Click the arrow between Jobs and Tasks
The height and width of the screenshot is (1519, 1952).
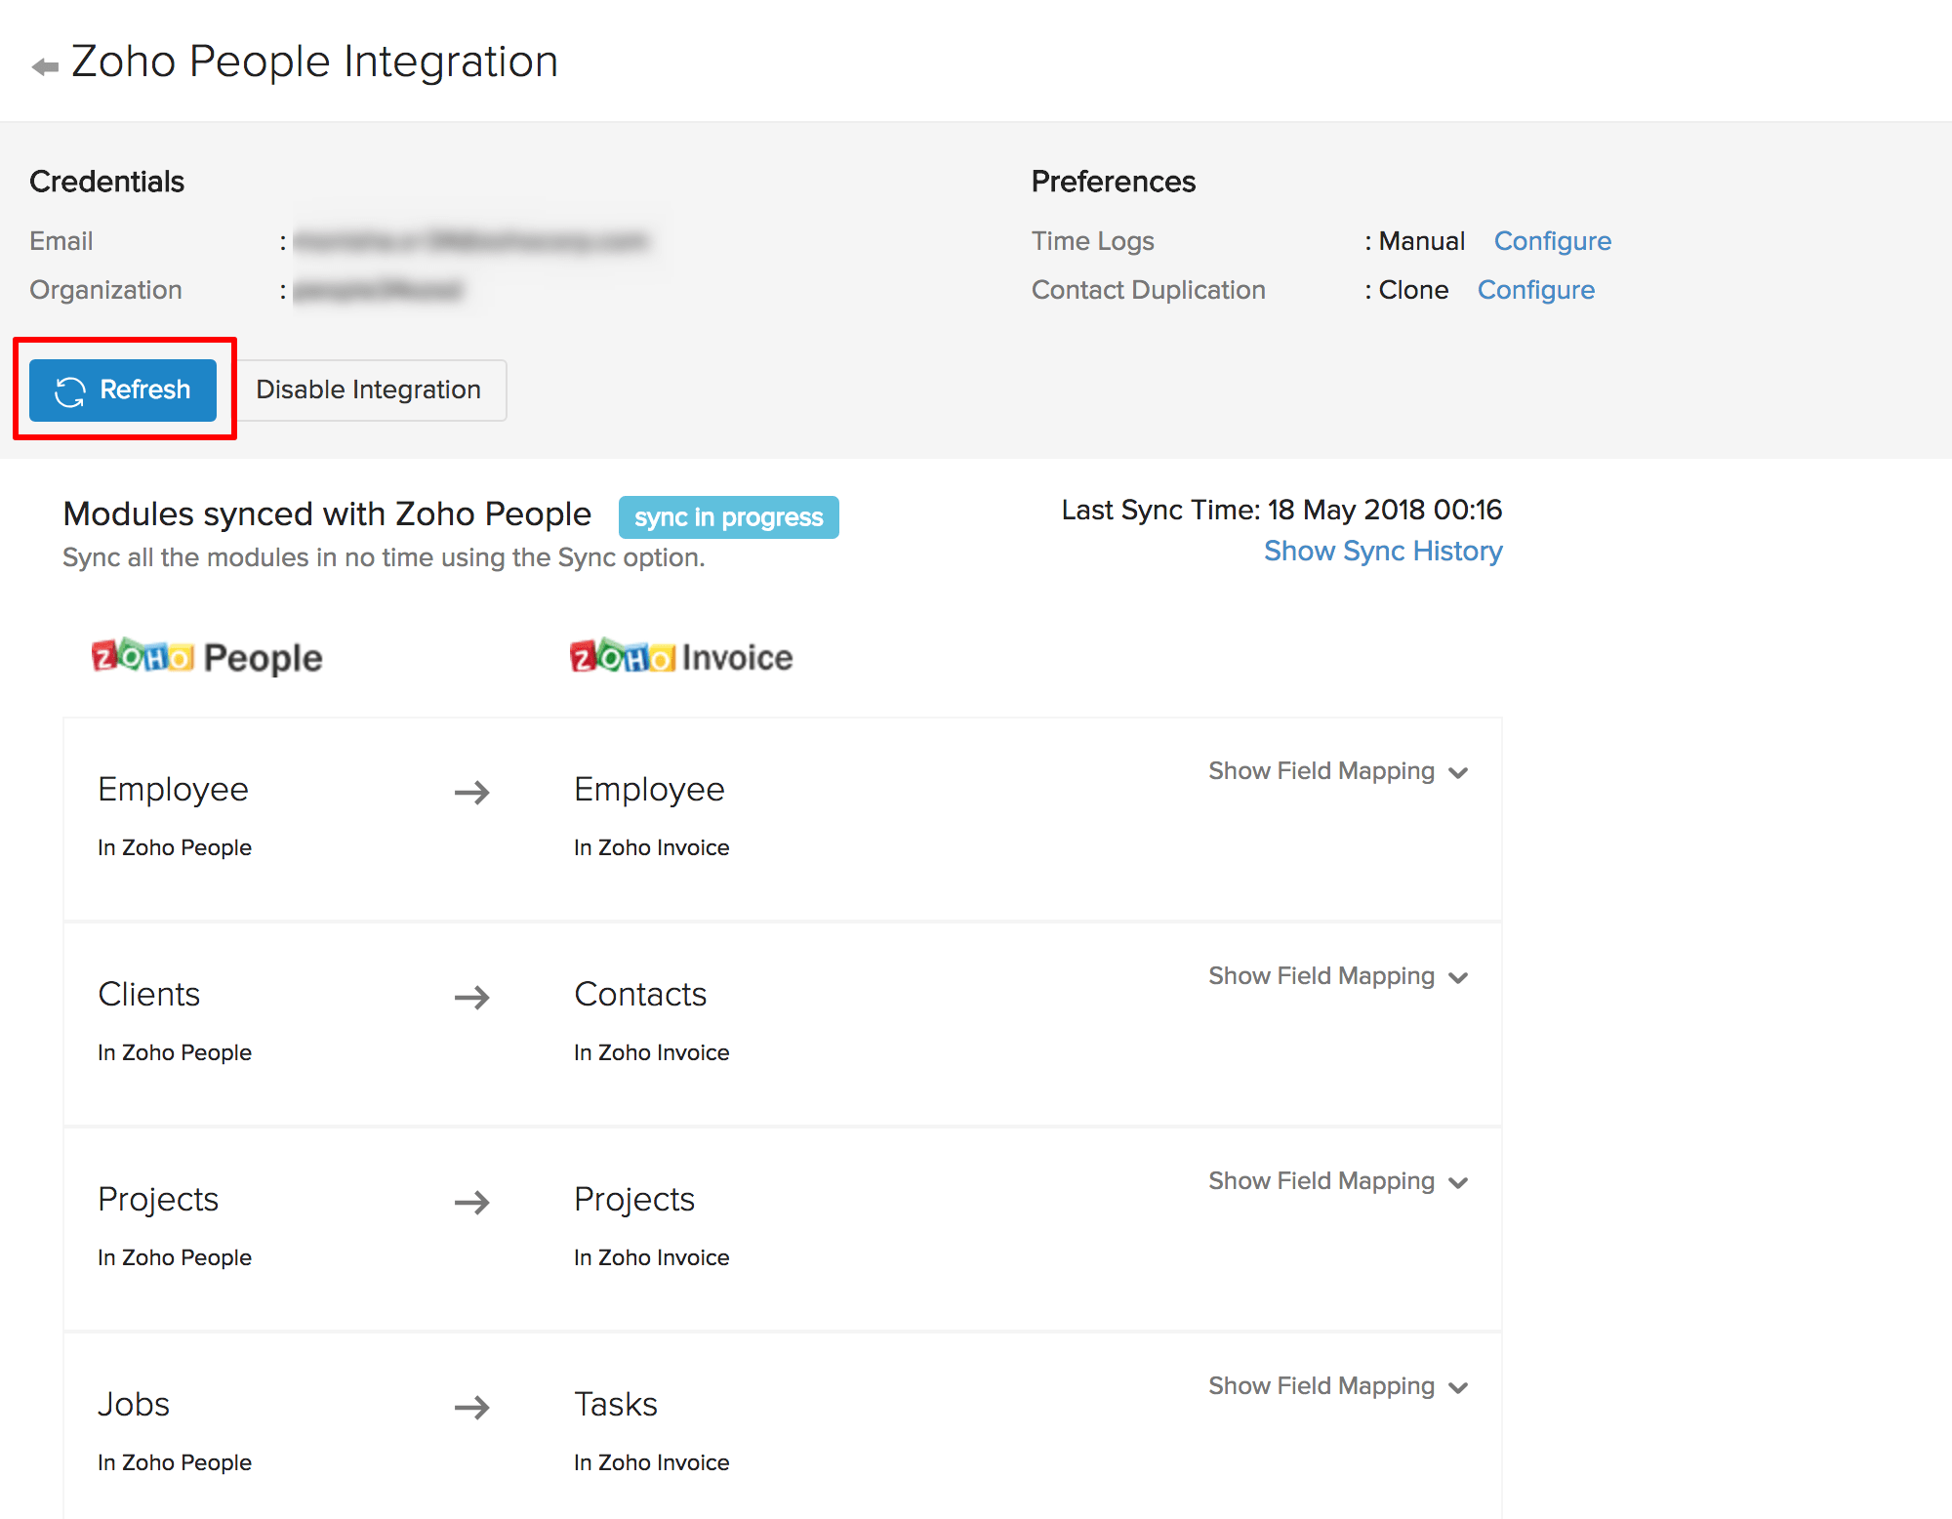[x=472, y=1407]
